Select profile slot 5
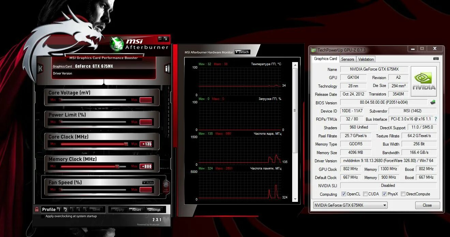Screen dimensions: 450x237 pyautogui.click(x=86, y=209)
